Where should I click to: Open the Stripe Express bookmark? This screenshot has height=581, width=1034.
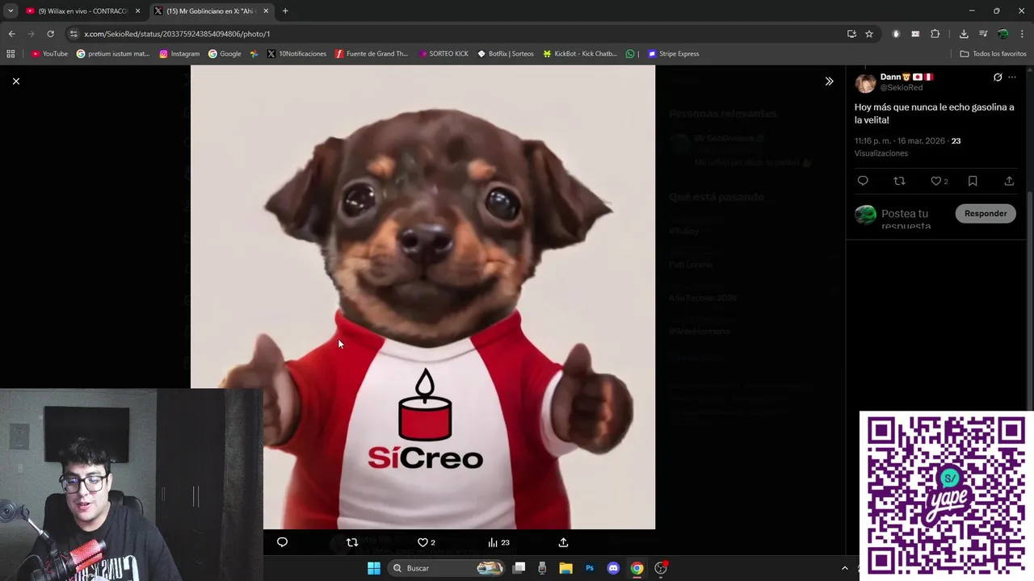[674, 54]
